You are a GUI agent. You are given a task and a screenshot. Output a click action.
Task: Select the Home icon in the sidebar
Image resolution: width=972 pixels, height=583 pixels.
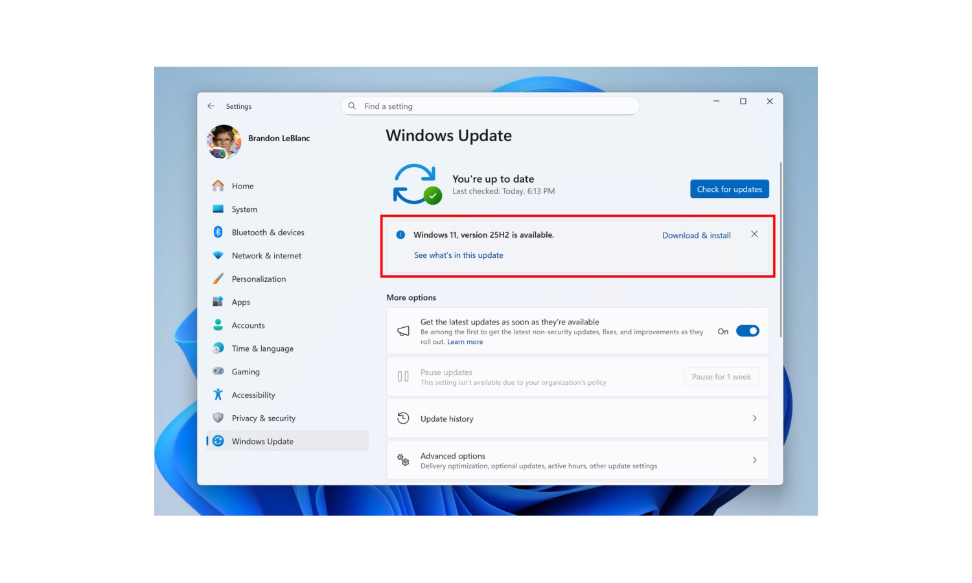218,186
